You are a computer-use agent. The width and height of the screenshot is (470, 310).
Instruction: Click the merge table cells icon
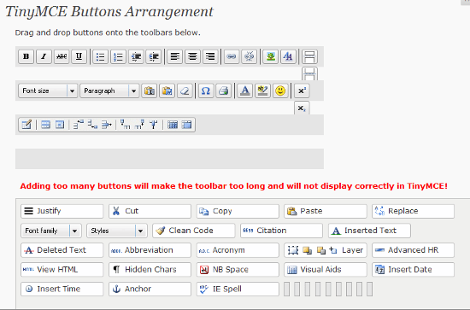pyautogui.click(x=186, y=125)
